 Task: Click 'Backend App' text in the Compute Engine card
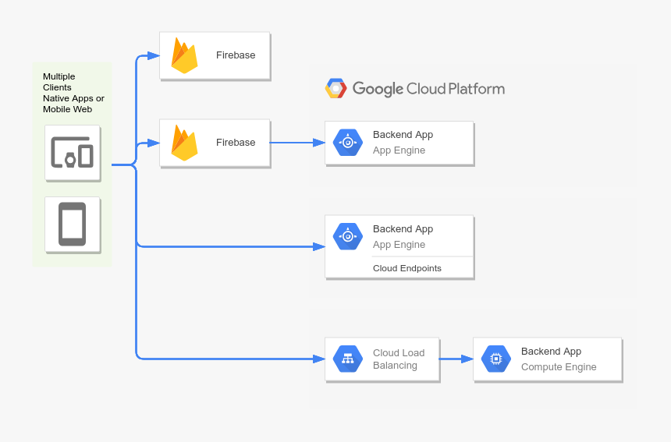pos(551,352)
